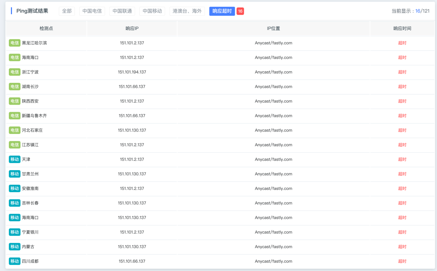Switch to 中国电信 filter tab
Image resolution: width=437 pixels, height=271 pixels.
click(92, 11)
